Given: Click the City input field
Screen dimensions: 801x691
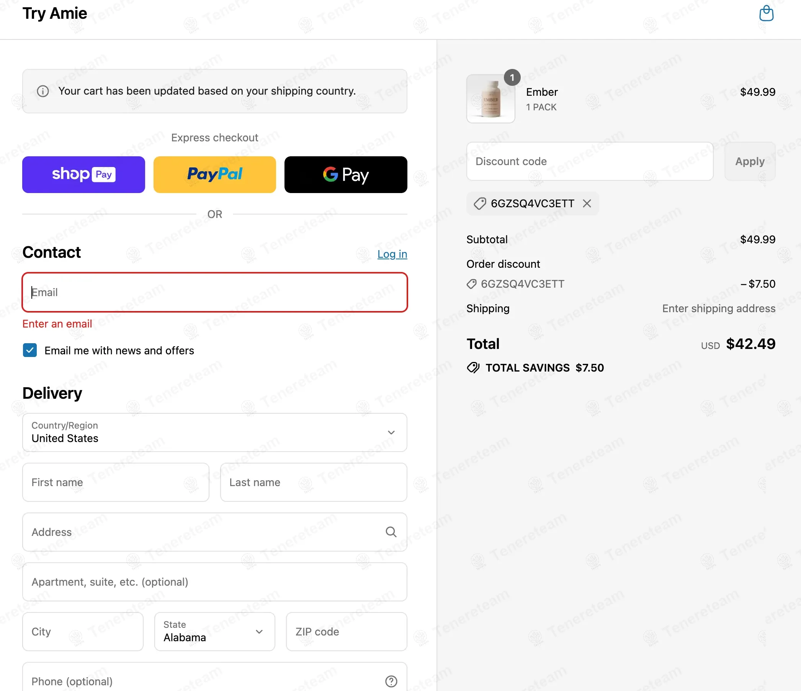Looking at the screenshot, I should click(x=83, y=632).
